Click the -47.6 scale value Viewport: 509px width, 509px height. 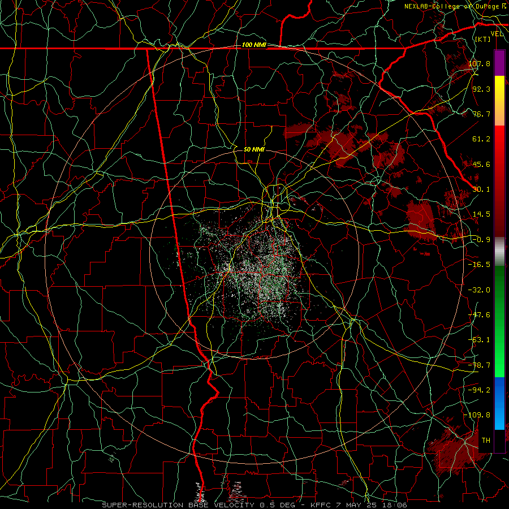pos(479,315)
